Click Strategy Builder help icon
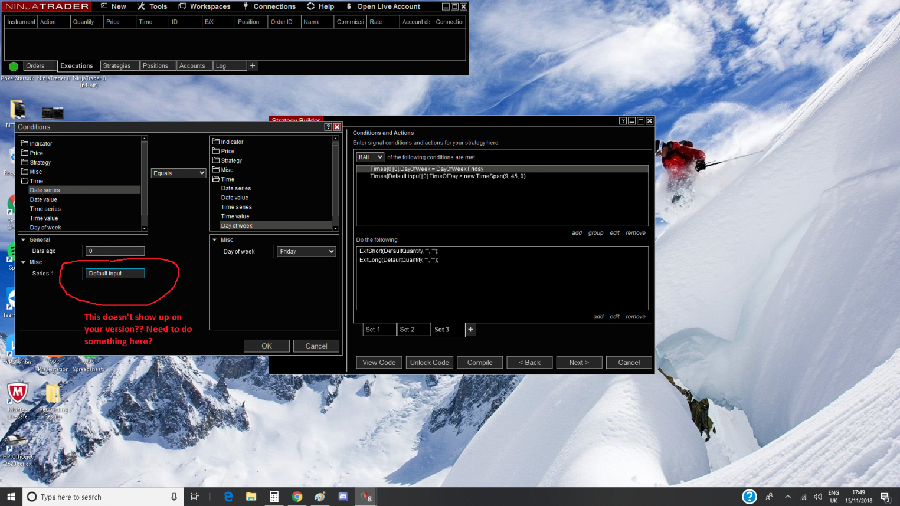Viewport: 900px width, 506px height. (623, 121)
